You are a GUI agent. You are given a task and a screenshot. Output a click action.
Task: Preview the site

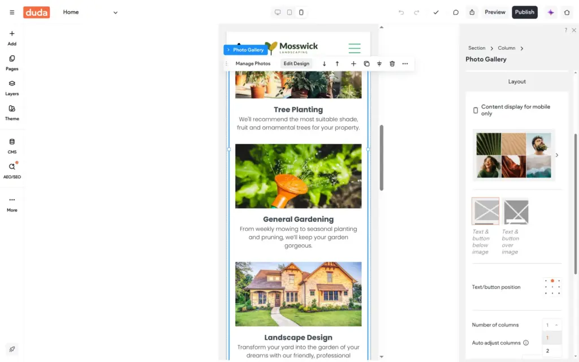pos(495,12)
